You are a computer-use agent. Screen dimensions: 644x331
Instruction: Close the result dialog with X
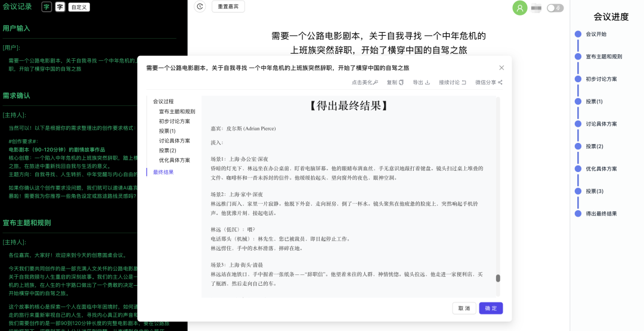pyautogui.click(x=501, y=68)
